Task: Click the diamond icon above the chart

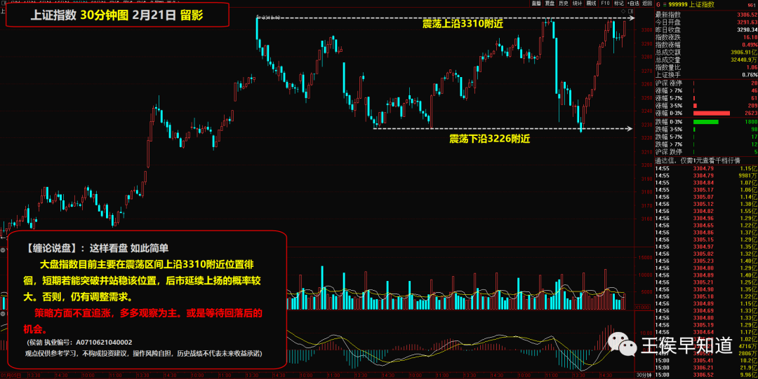Action: (x=624, y=12)
